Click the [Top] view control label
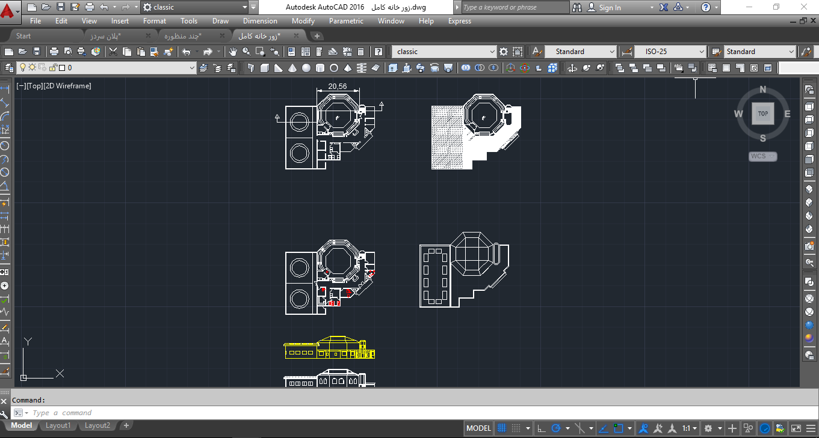 (x=34, y=86)
